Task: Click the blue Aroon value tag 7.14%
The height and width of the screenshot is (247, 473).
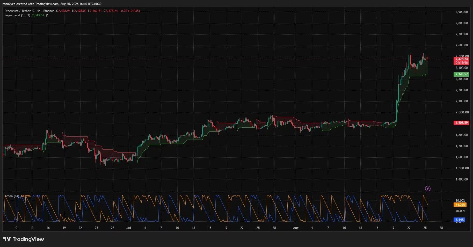Action: click(460, 220)
